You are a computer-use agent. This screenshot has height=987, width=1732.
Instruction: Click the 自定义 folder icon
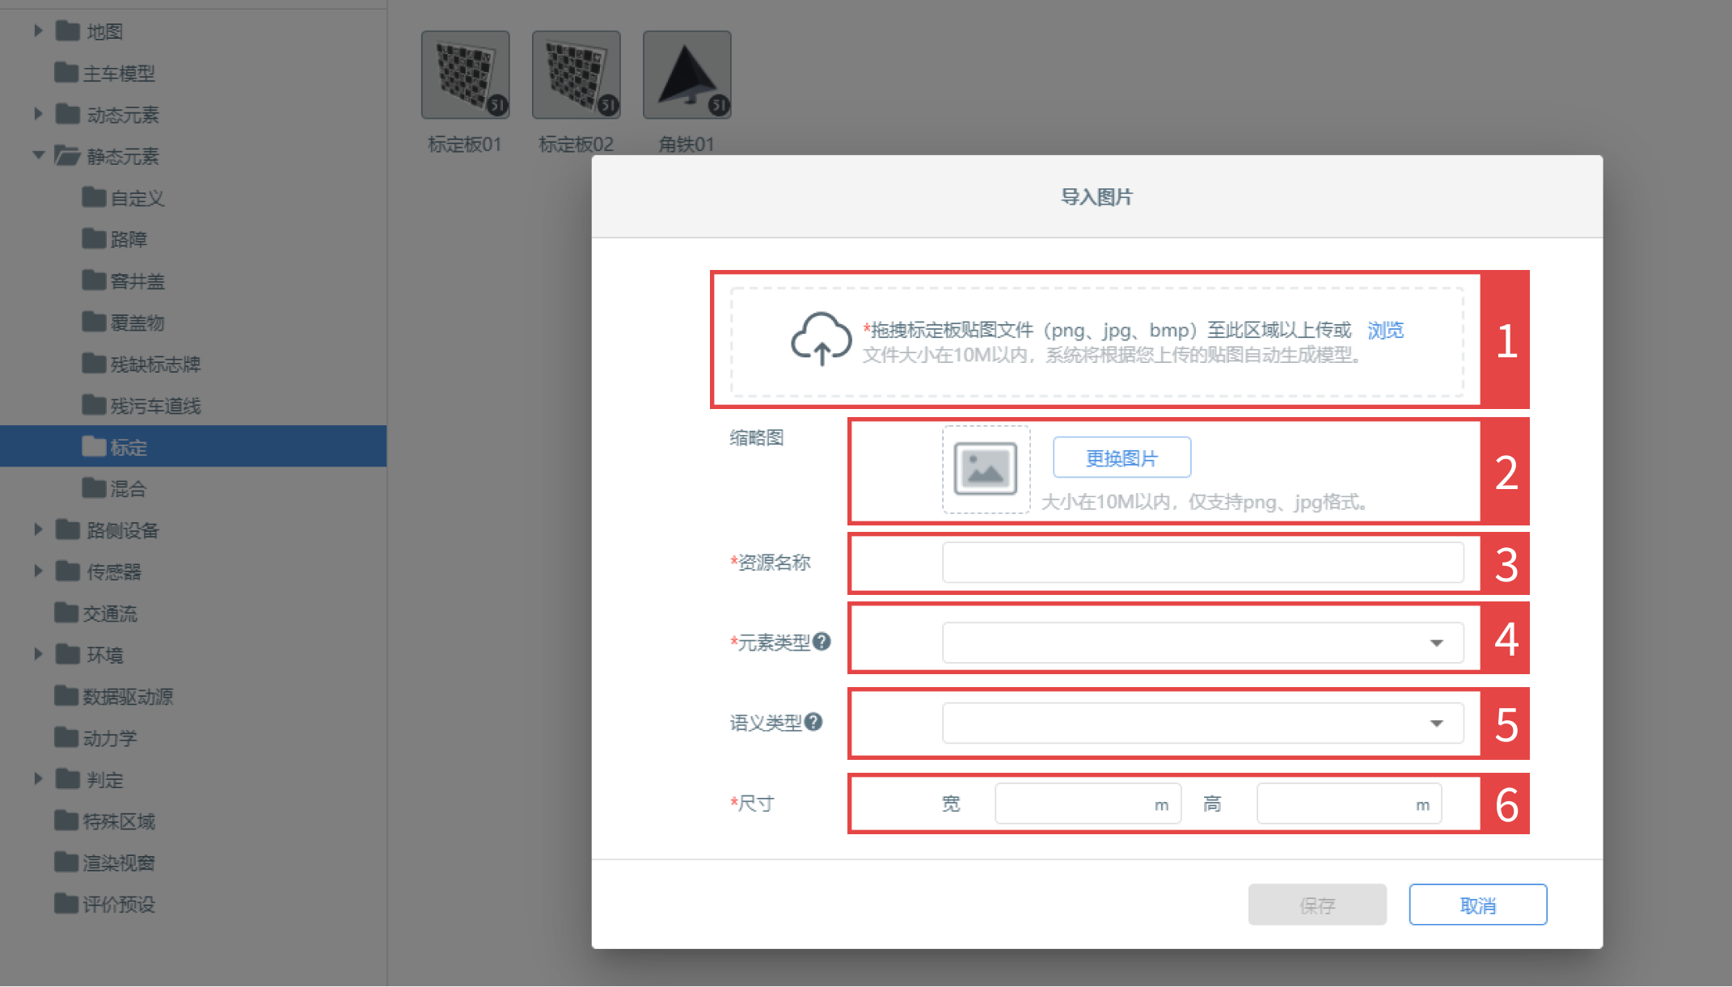tap(94, 197)
